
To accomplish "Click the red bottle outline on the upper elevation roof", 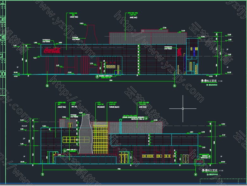I will click(91, 34).
